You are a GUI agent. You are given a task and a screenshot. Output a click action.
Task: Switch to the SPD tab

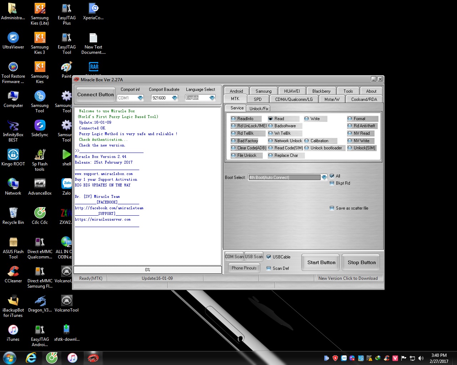tap(258, 99)
